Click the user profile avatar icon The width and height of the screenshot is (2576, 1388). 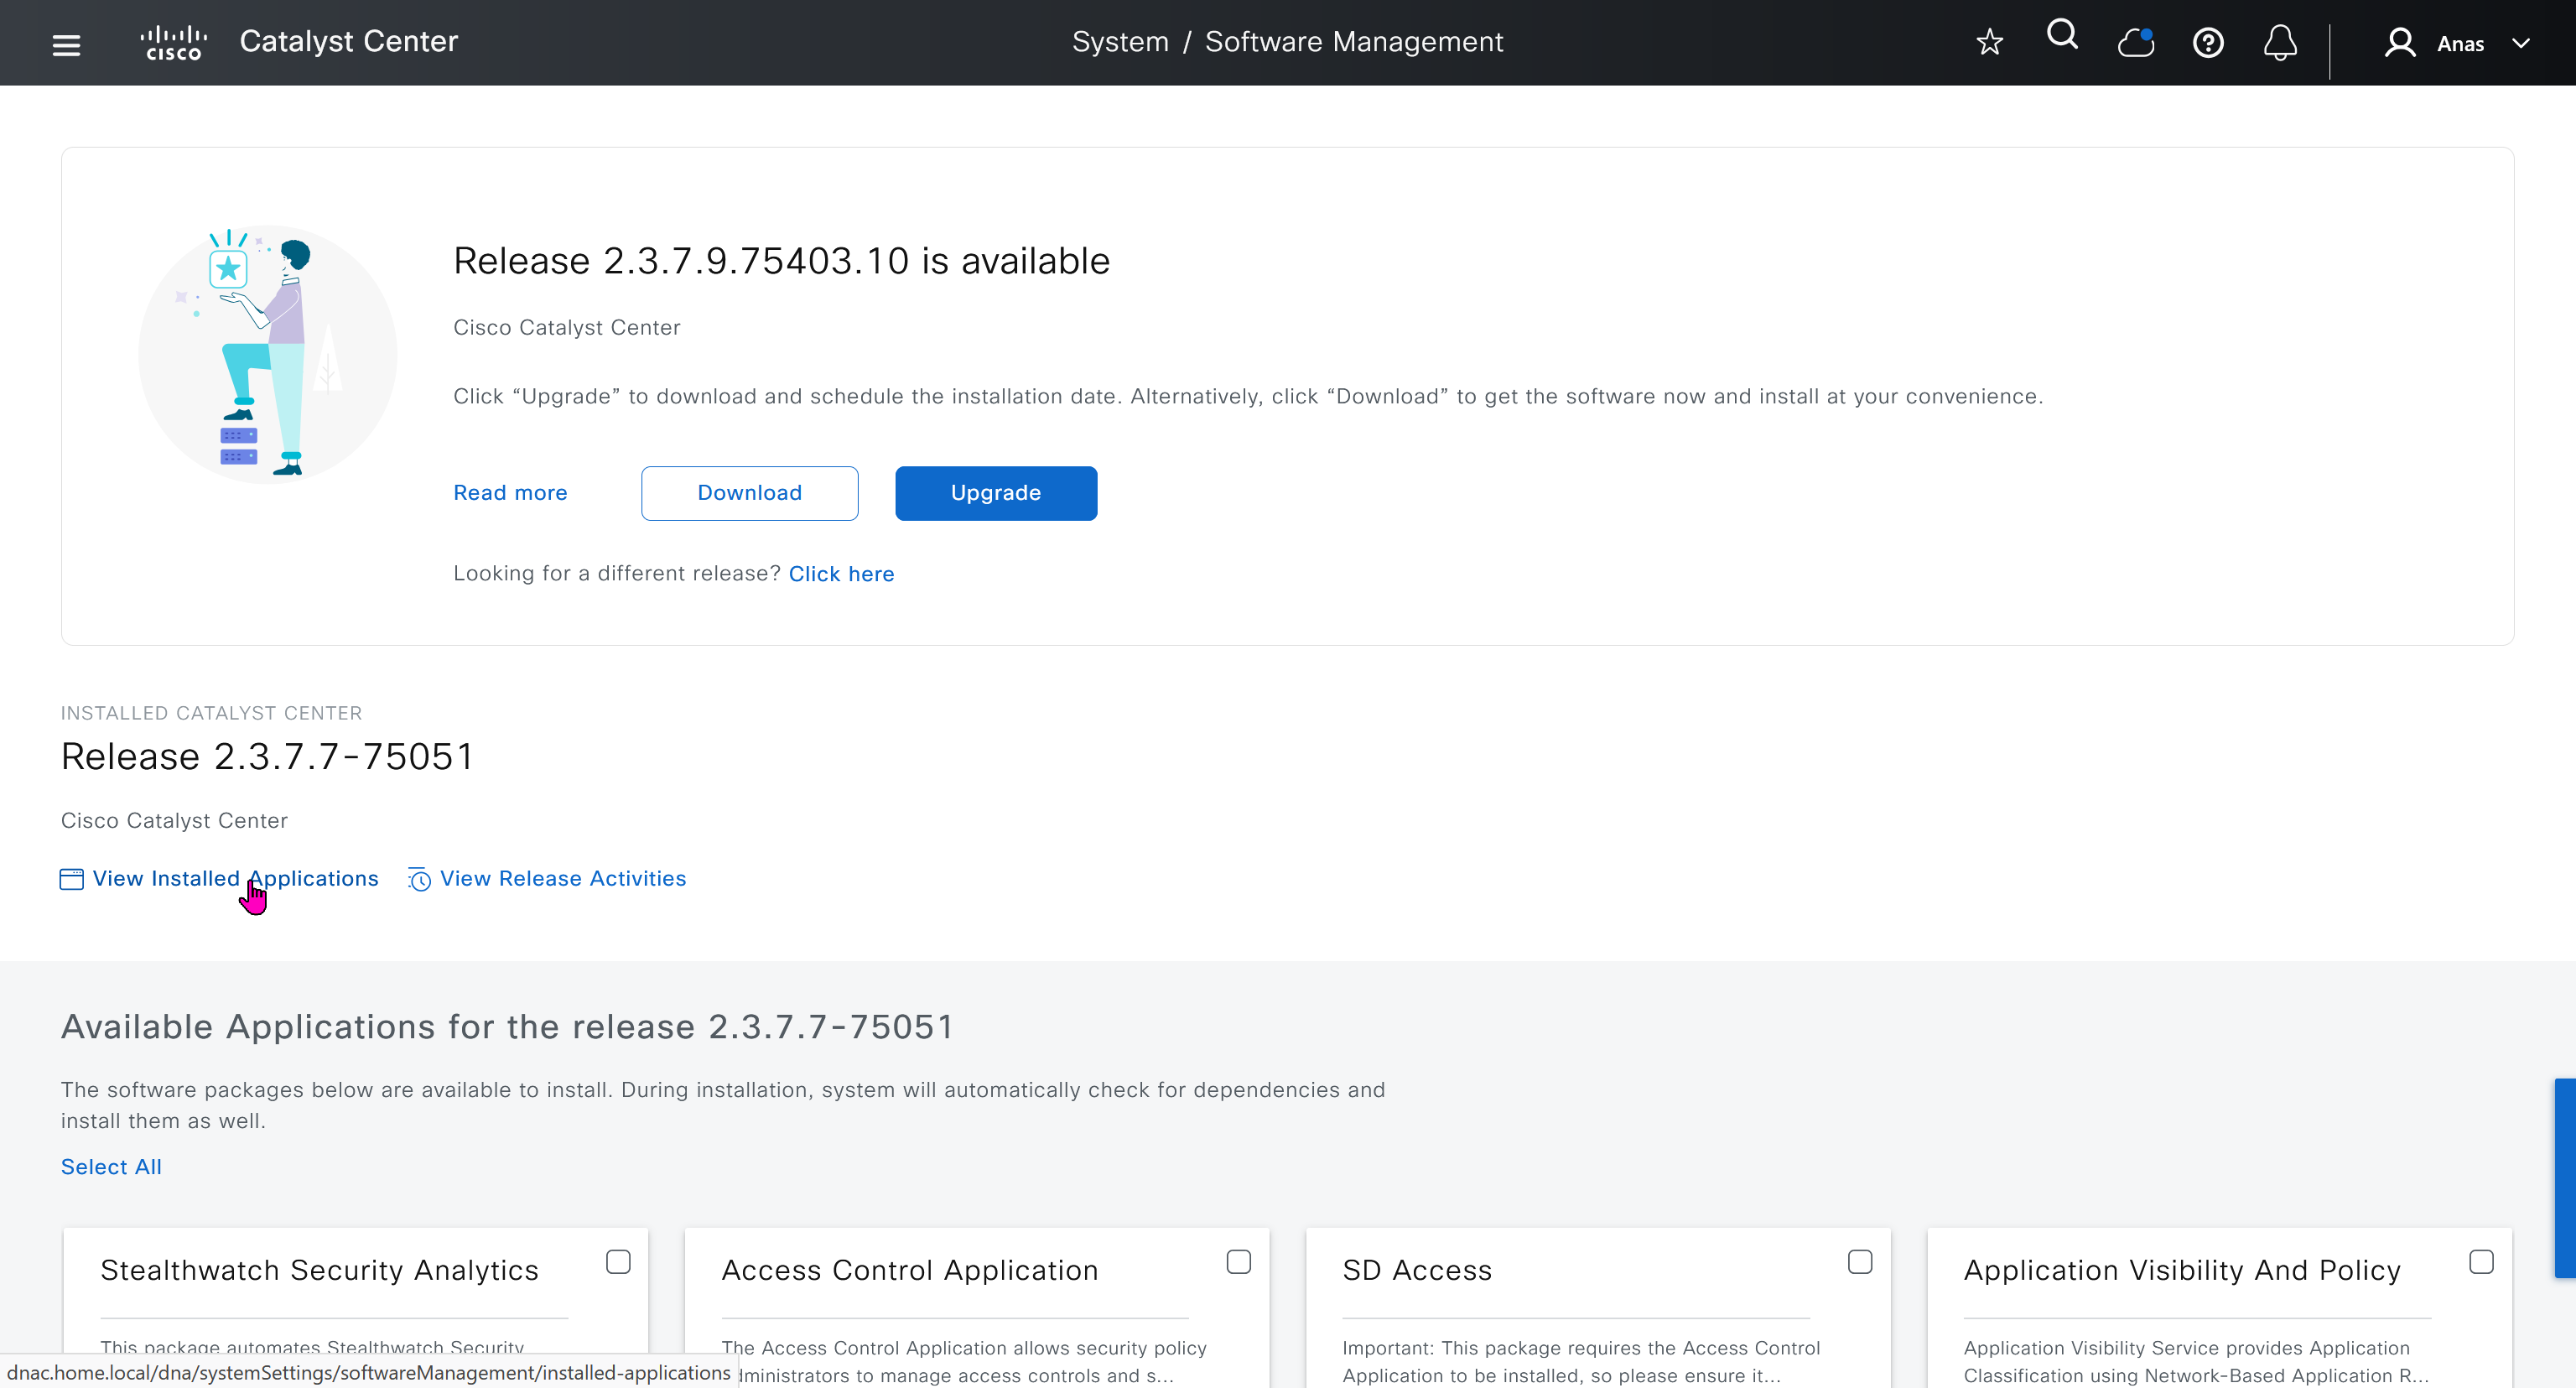tap(2399, 43)
